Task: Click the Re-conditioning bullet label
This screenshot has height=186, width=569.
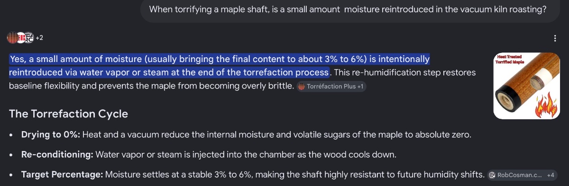Action: coord(57,155)
